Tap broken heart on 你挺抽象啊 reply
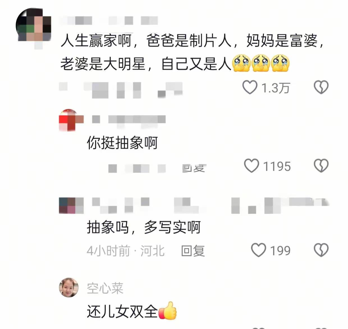 [x=321, y=166]
